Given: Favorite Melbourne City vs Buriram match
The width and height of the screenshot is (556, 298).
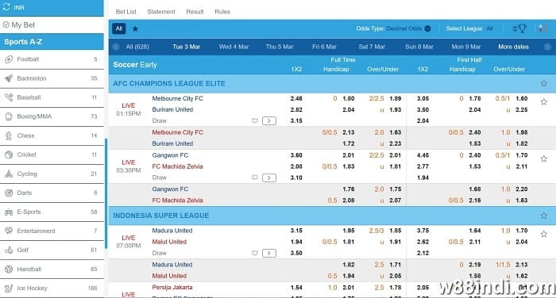Looking at the screenshot, I should [x=543, y=102].
